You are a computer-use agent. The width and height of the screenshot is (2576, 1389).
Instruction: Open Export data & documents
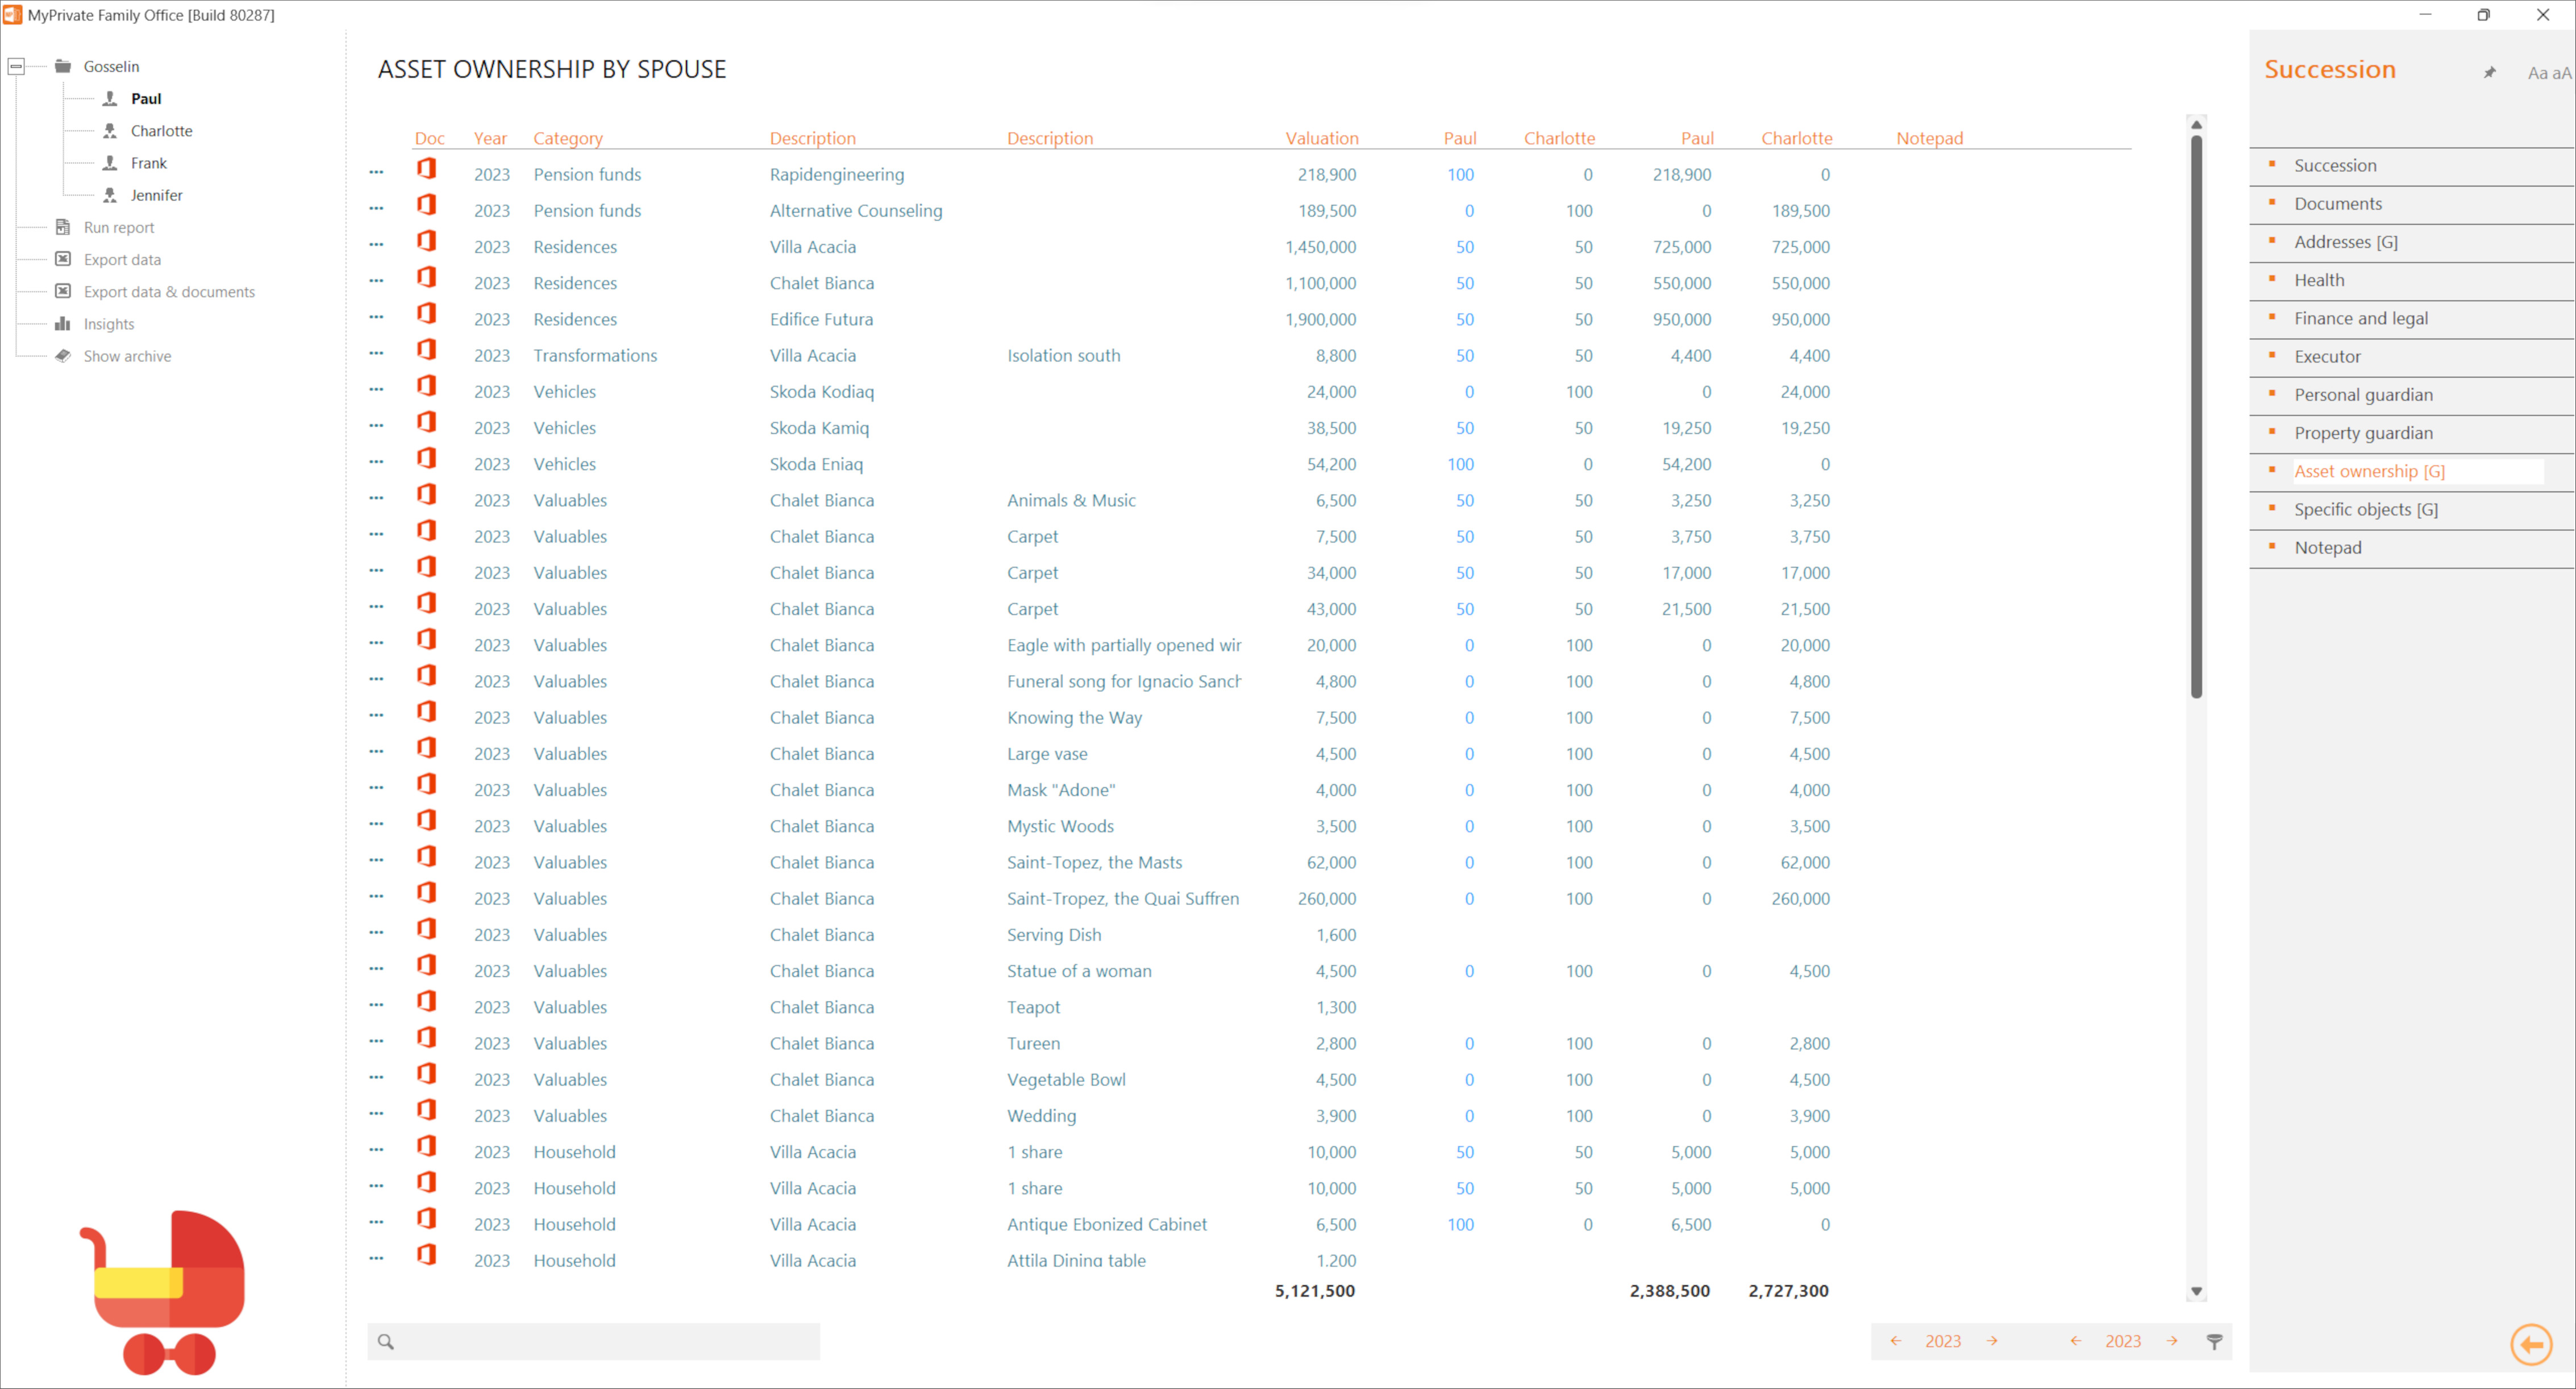(62, 291)
